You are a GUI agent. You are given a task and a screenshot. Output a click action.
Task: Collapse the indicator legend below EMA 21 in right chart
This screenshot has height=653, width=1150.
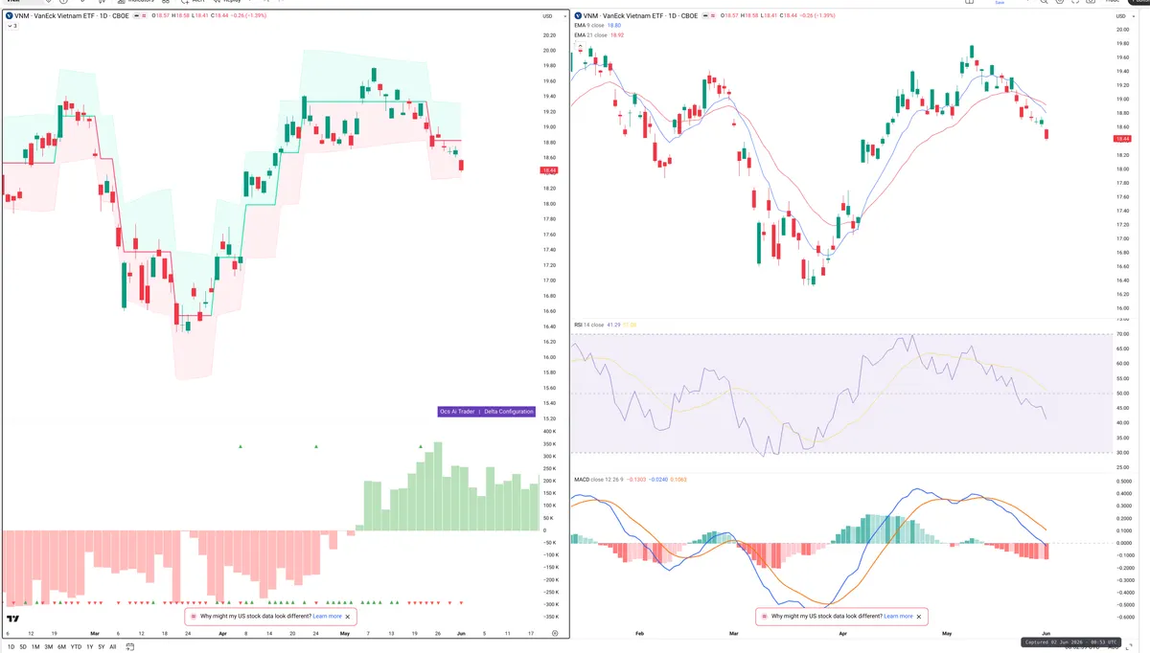pyautogui.click(x=578, y=44)
